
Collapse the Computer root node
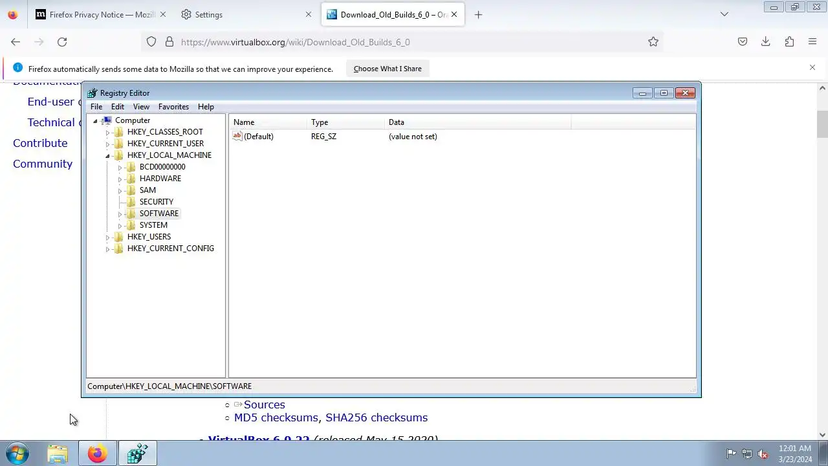coord(95,121)
